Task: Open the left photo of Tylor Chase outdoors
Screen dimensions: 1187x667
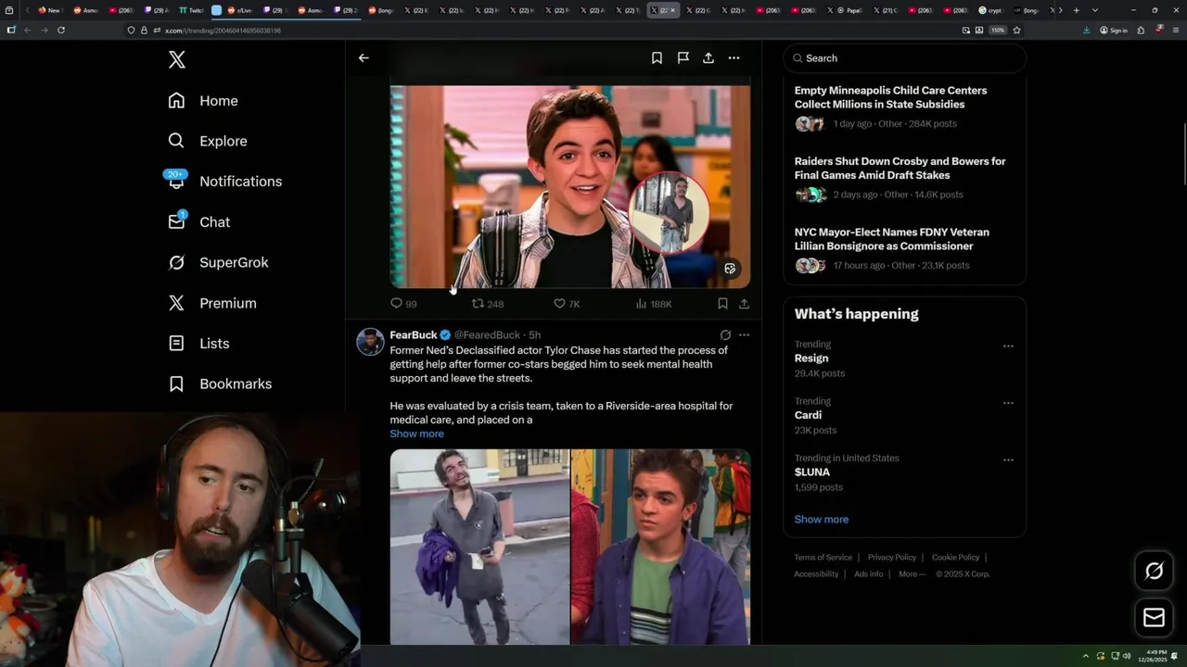Action: pos(479,547)
